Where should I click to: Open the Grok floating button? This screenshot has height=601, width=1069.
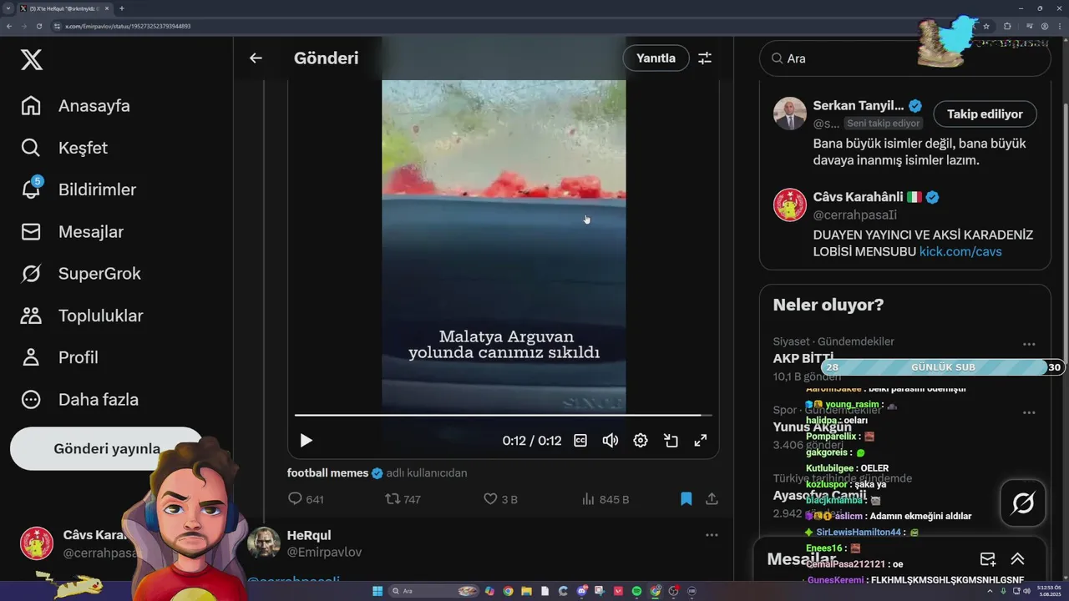pyautogui.click(x=1023, y=503)
